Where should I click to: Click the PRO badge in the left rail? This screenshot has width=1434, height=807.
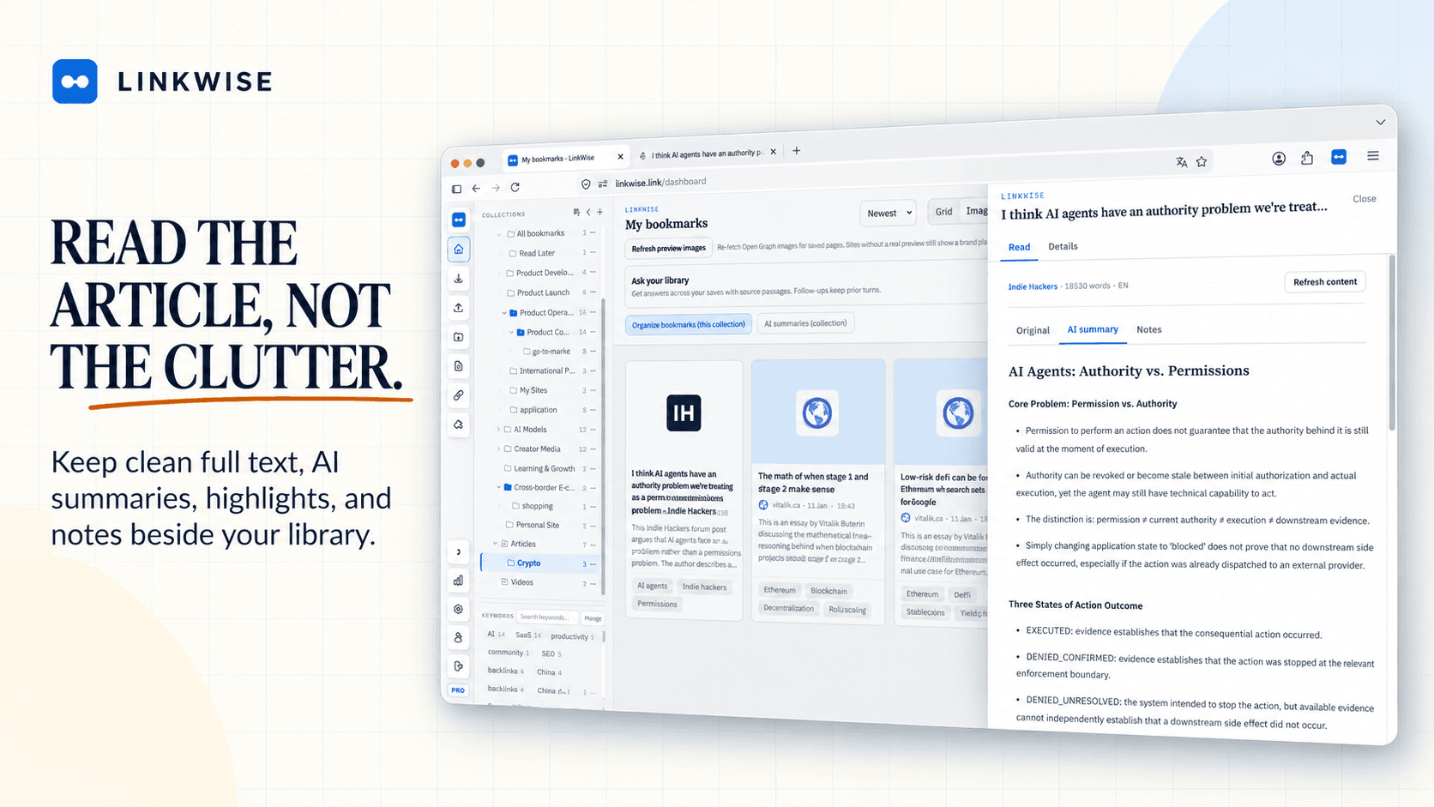point(458,690)
